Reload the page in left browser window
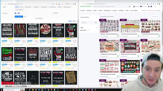The image size is (163, 91). 6,4
